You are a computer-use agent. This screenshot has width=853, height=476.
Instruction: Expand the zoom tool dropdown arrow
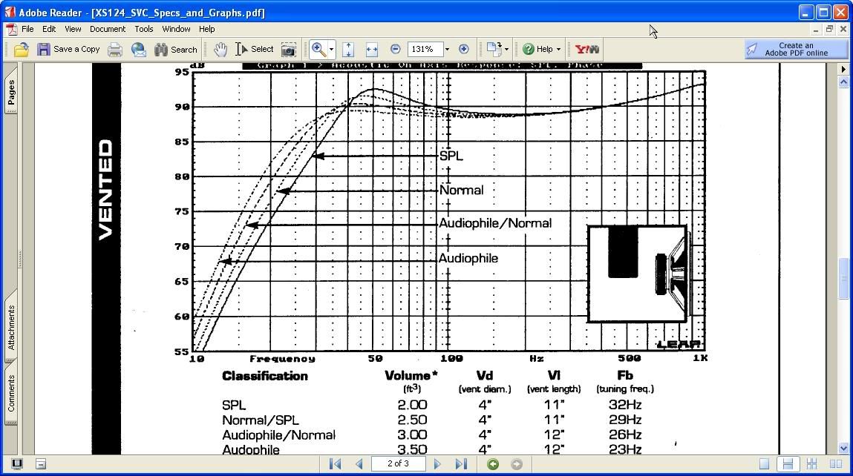(x=330, y=49)
